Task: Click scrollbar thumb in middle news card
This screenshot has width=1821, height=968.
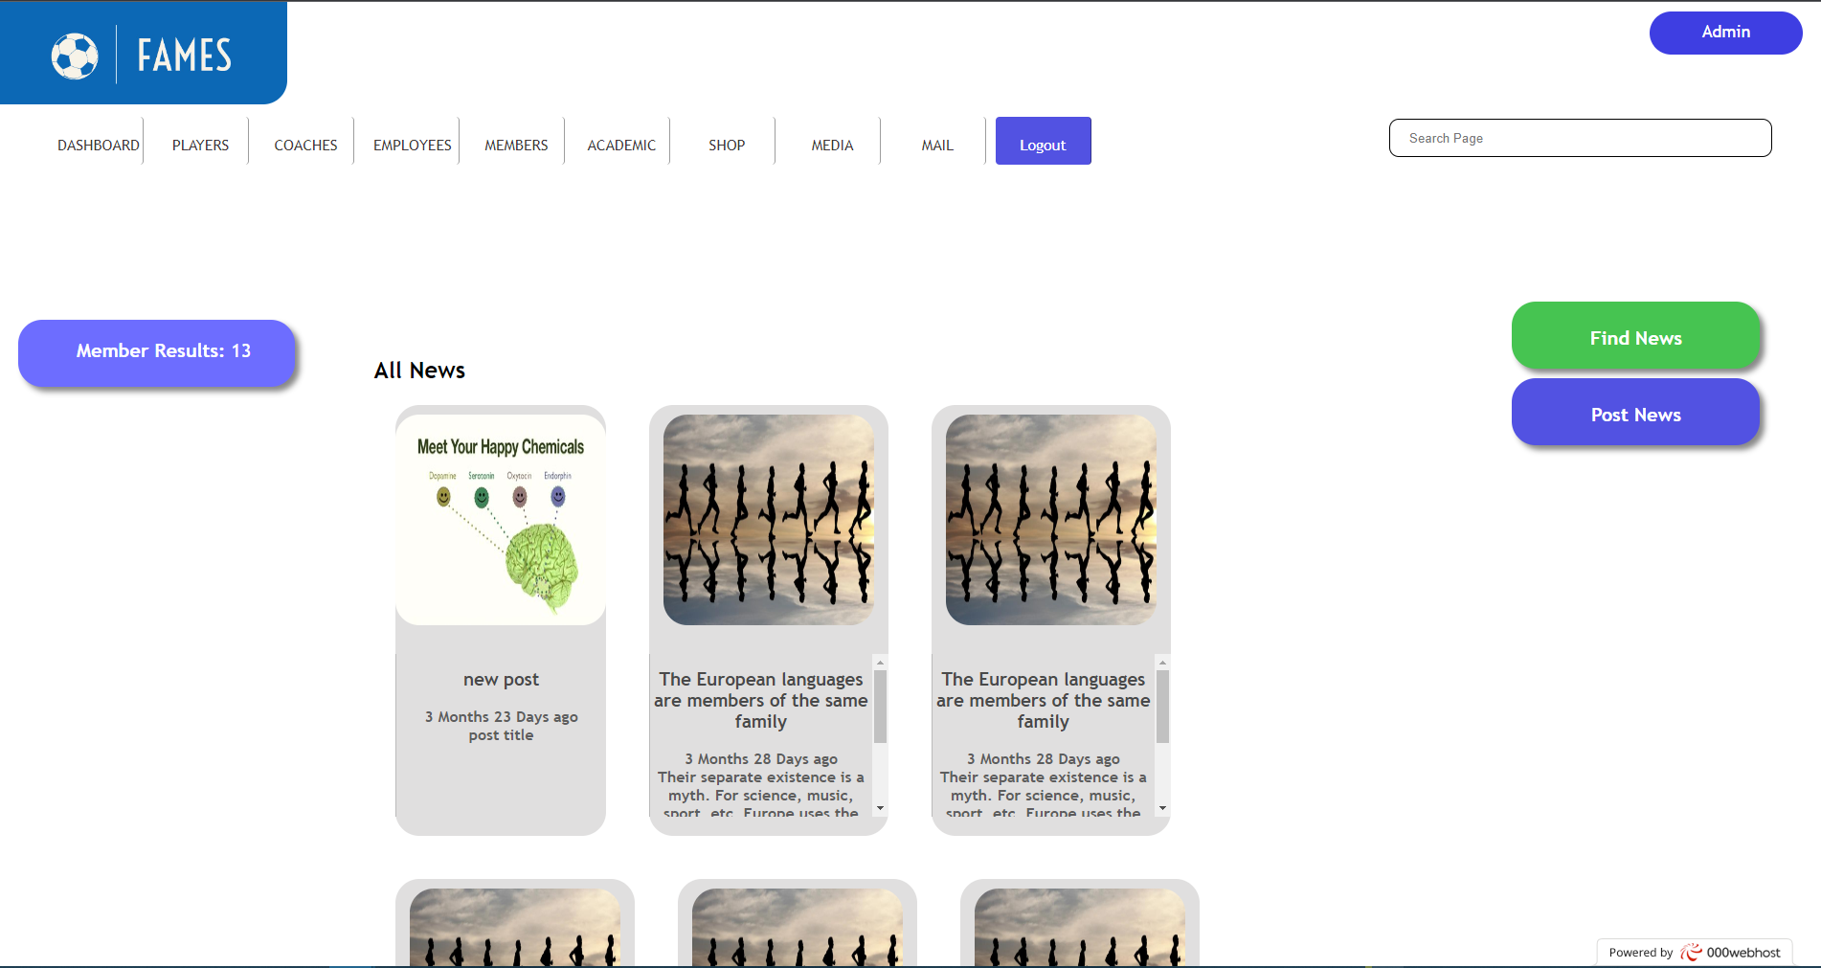Action: click(880, 707)
